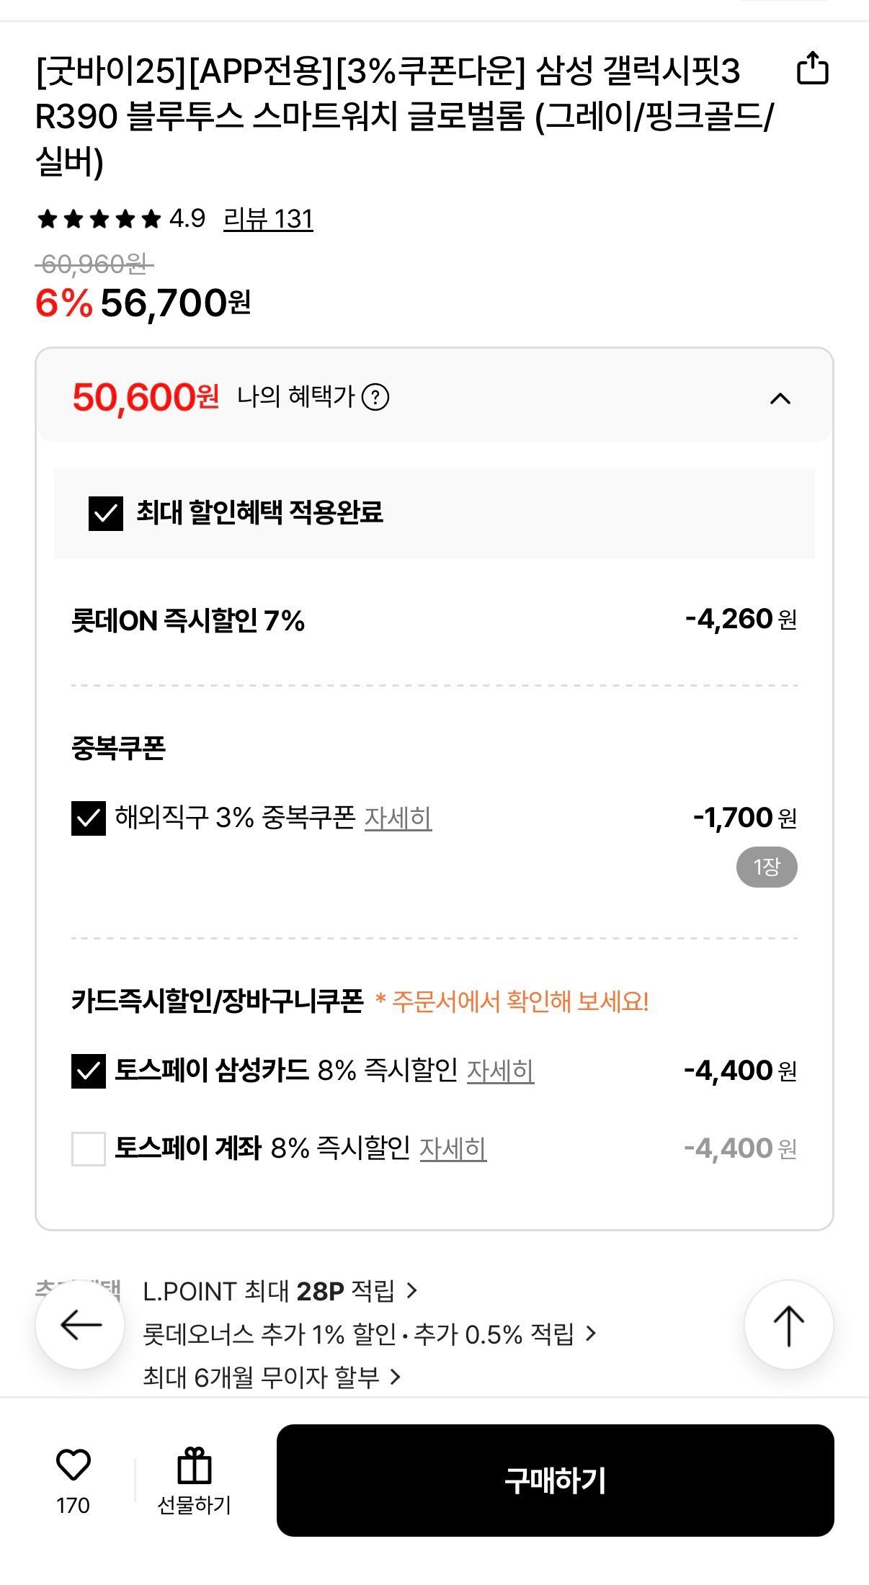Tap the share icon beside product title

pos(812,69)
